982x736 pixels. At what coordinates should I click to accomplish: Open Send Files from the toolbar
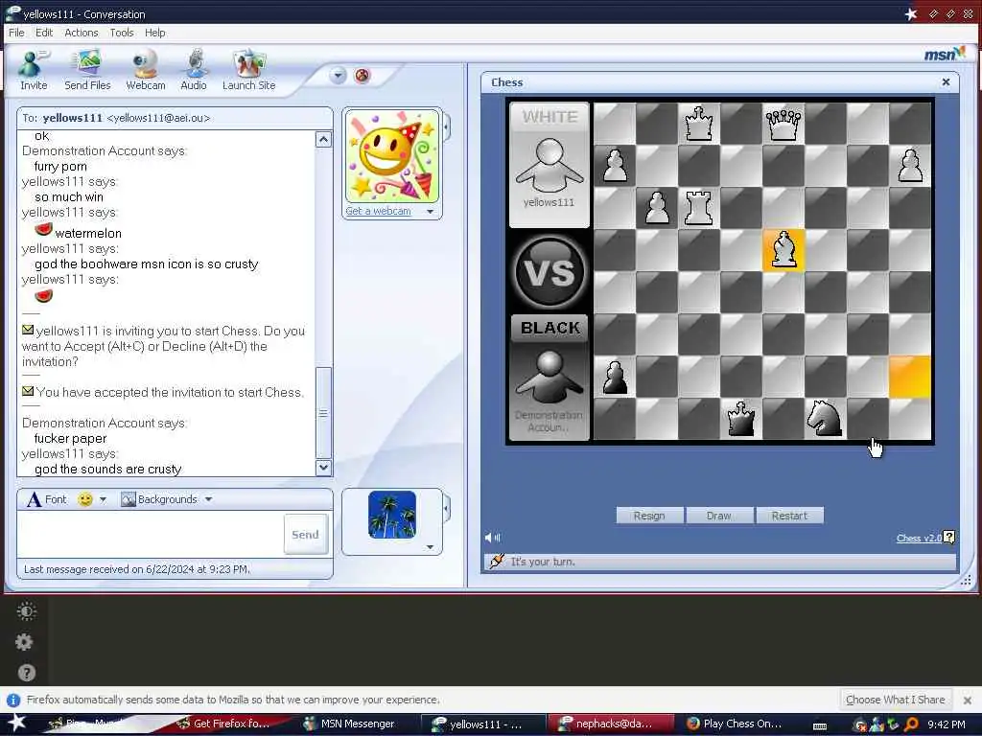coord(87,71)
